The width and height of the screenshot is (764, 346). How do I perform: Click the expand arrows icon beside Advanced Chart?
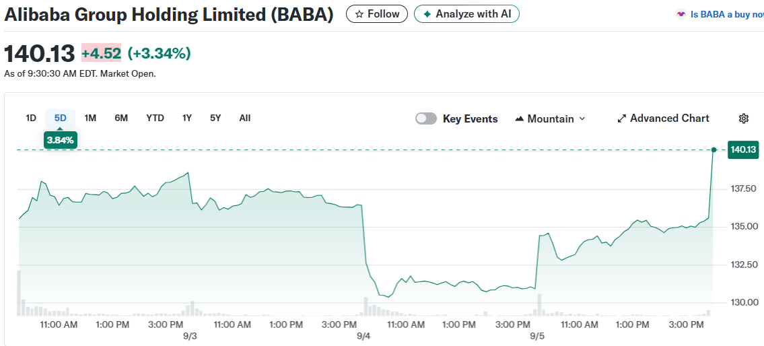tap(622, 118)
